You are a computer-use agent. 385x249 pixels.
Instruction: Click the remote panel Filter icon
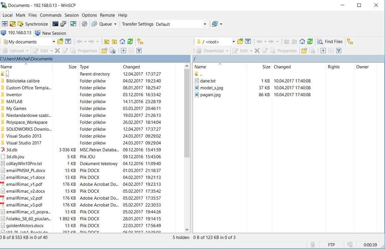pyautogui.click(x=248, y=41)
